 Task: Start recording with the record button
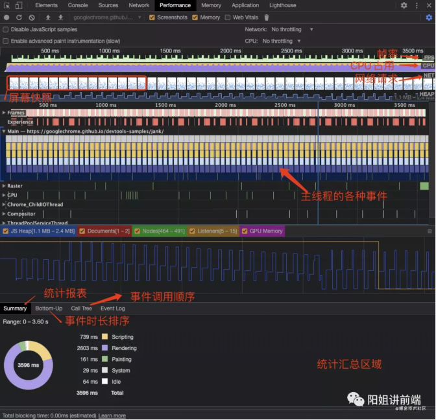pyautogui.click(x=6, y=17)
